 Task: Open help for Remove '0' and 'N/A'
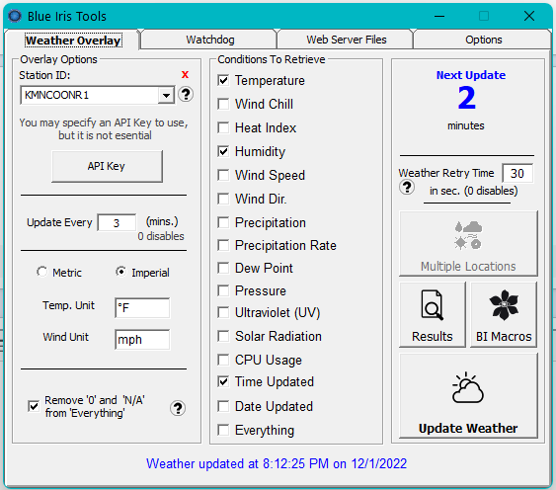pyautogui.click(x=178, y=408)
